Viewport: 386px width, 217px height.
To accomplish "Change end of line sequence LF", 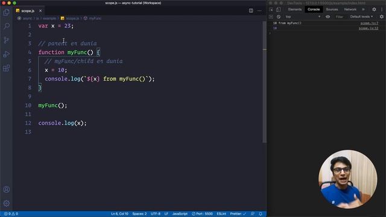I will click(x=166, y=214).
